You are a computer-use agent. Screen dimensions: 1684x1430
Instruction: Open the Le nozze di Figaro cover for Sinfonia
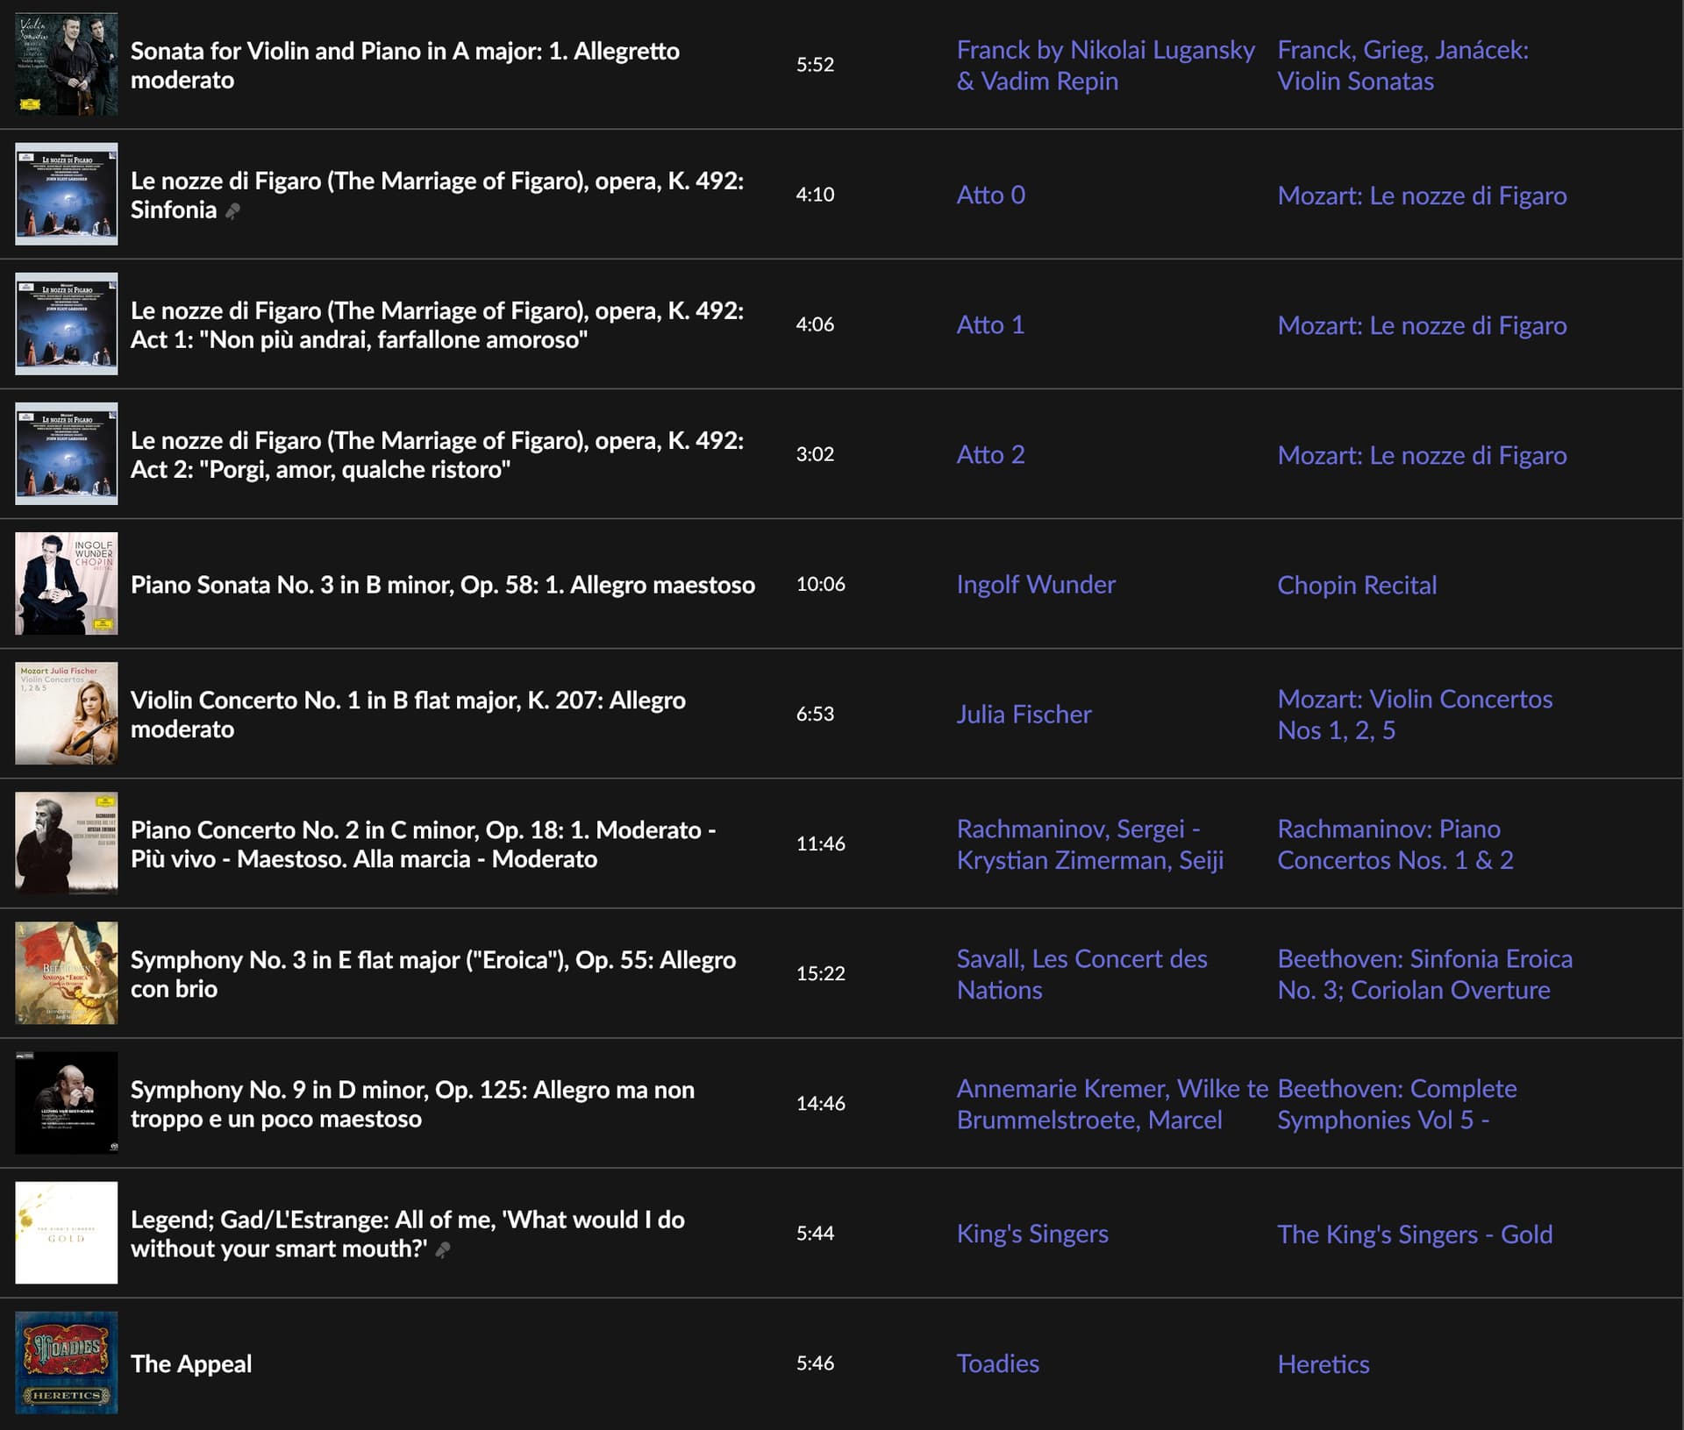click(x=67, y=194)
